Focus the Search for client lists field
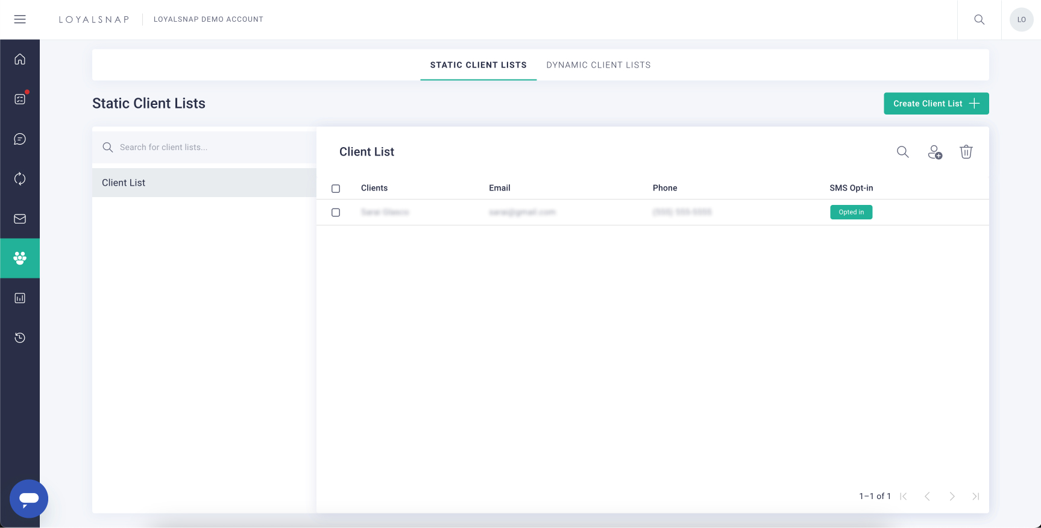 (x=204, y=147)
